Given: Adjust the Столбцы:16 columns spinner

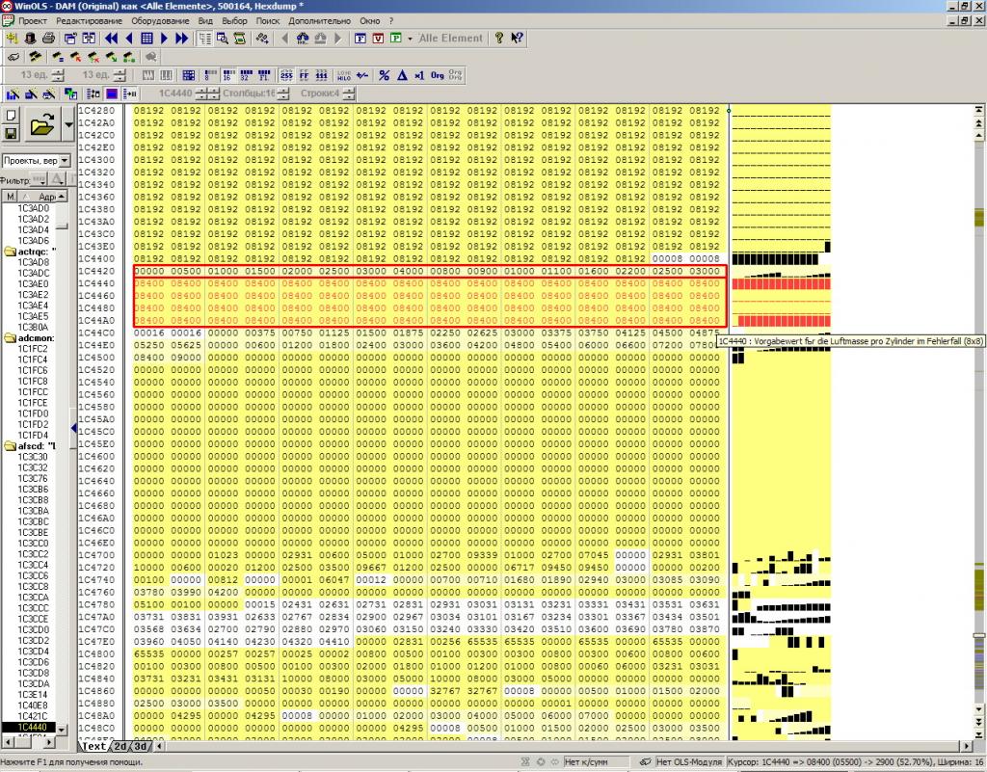Looking at the screenshot, I should point(283,93).
